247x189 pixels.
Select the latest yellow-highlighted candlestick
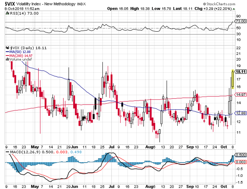coord(232,79)
